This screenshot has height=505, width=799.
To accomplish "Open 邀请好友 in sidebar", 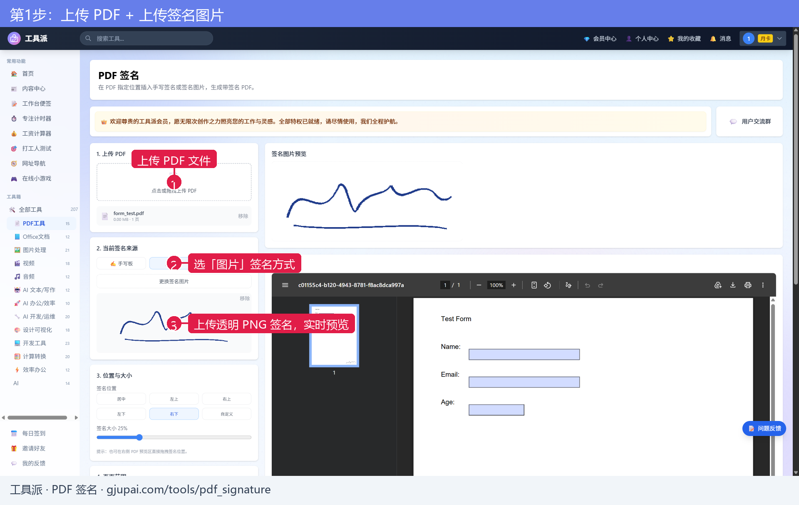I will [x=40, y=448].
